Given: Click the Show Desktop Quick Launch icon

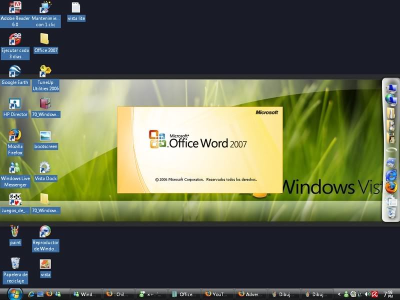Looking at the screenshot, I should pos(40,294).
